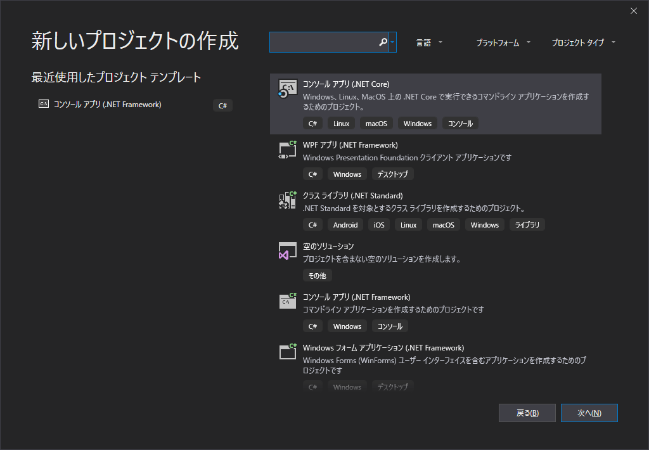This screenshot has height=450, width=649.
Task: Click recent template's console icon in left panel
Action: (x=44, y=104)
